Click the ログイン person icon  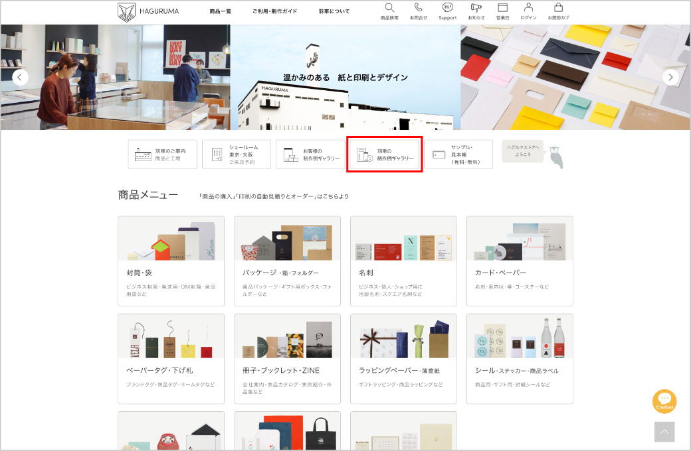[528, 9]
